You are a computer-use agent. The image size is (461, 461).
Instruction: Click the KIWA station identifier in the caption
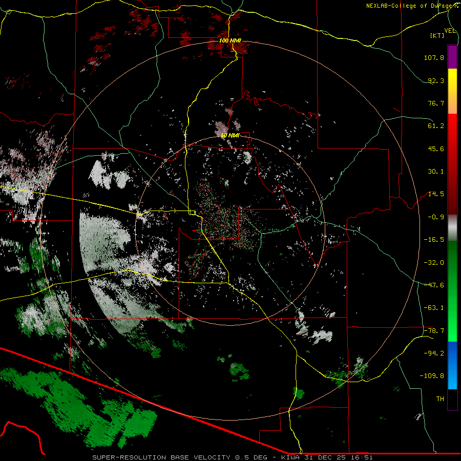tap(289, 457)
